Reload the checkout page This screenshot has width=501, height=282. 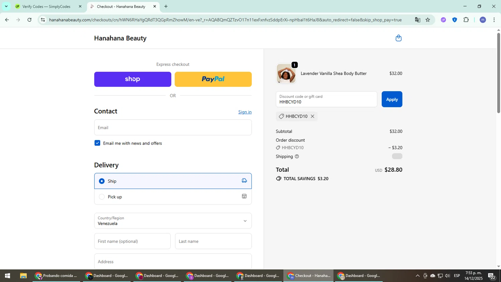[x=29, y=20]
